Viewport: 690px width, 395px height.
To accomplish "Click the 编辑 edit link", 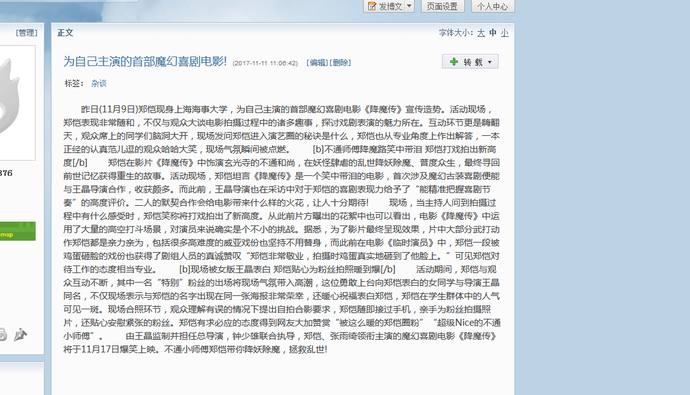I will tap(317, 63).
